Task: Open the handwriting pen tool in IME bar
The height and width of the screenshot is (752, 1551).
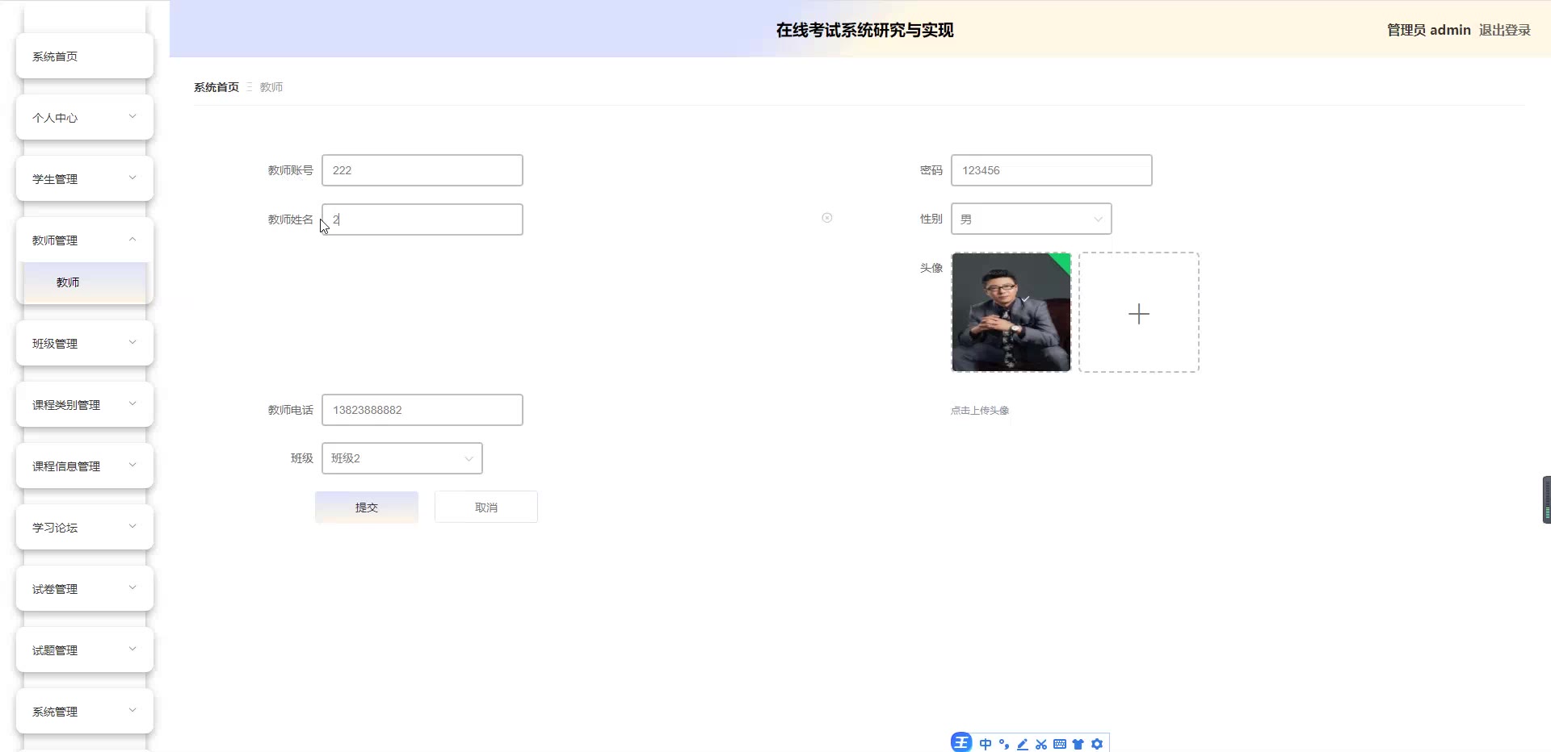Action: pyautogui.click(x=1023, y=744)
